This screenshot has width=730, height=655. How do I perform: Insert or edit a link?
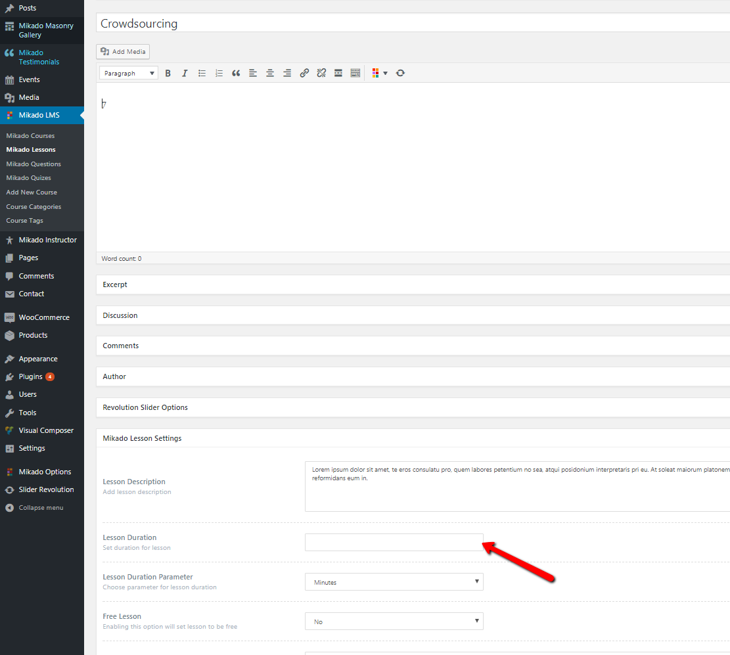click(x=304, y=73)
